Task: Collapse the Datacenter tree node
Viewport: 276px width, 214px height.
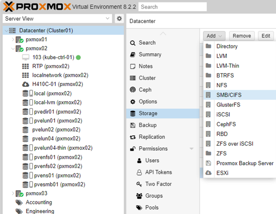Action: click(x=6, y=31)
